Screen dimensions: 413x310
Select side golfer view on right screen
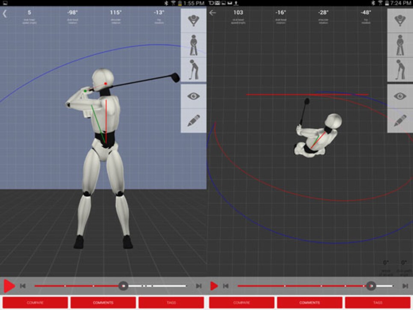[x=400, y=70]
